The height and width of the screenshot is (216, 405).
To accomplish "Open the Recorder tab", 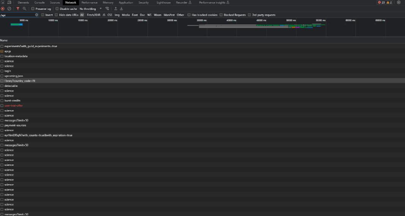I will click(x=184, y=3).
